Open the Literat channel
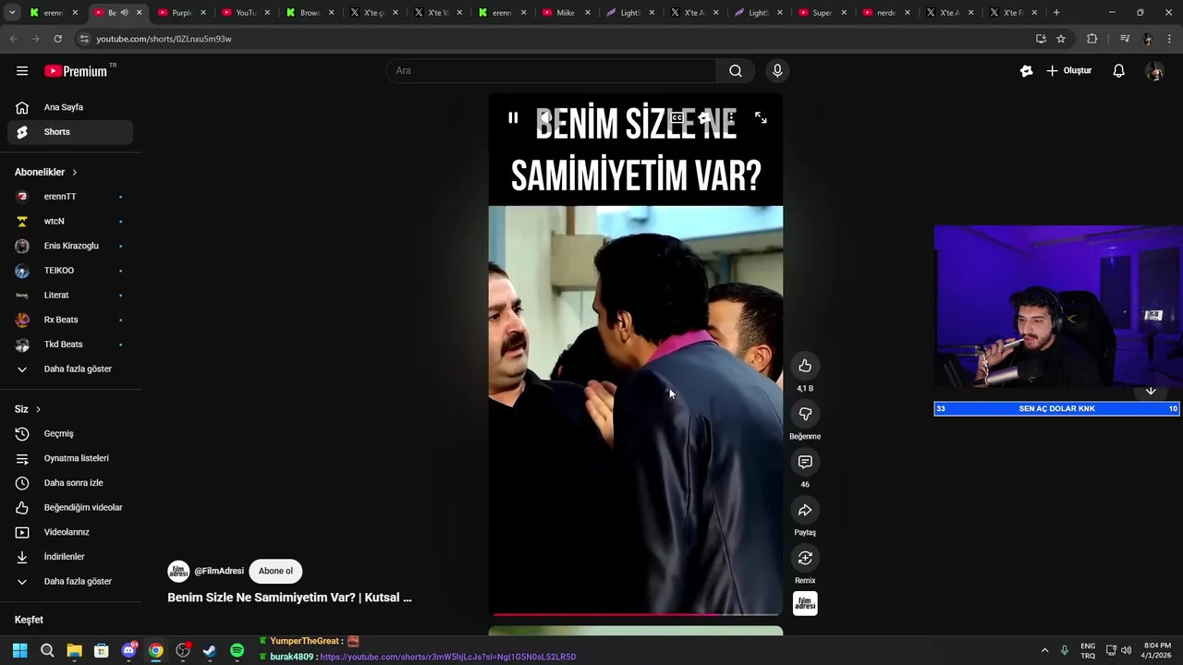1183x665 pixels. point(70,296)
